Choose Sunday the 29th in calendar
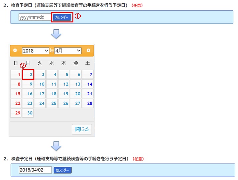The width and height of the screenshot is (238, 180). point(16,113)
